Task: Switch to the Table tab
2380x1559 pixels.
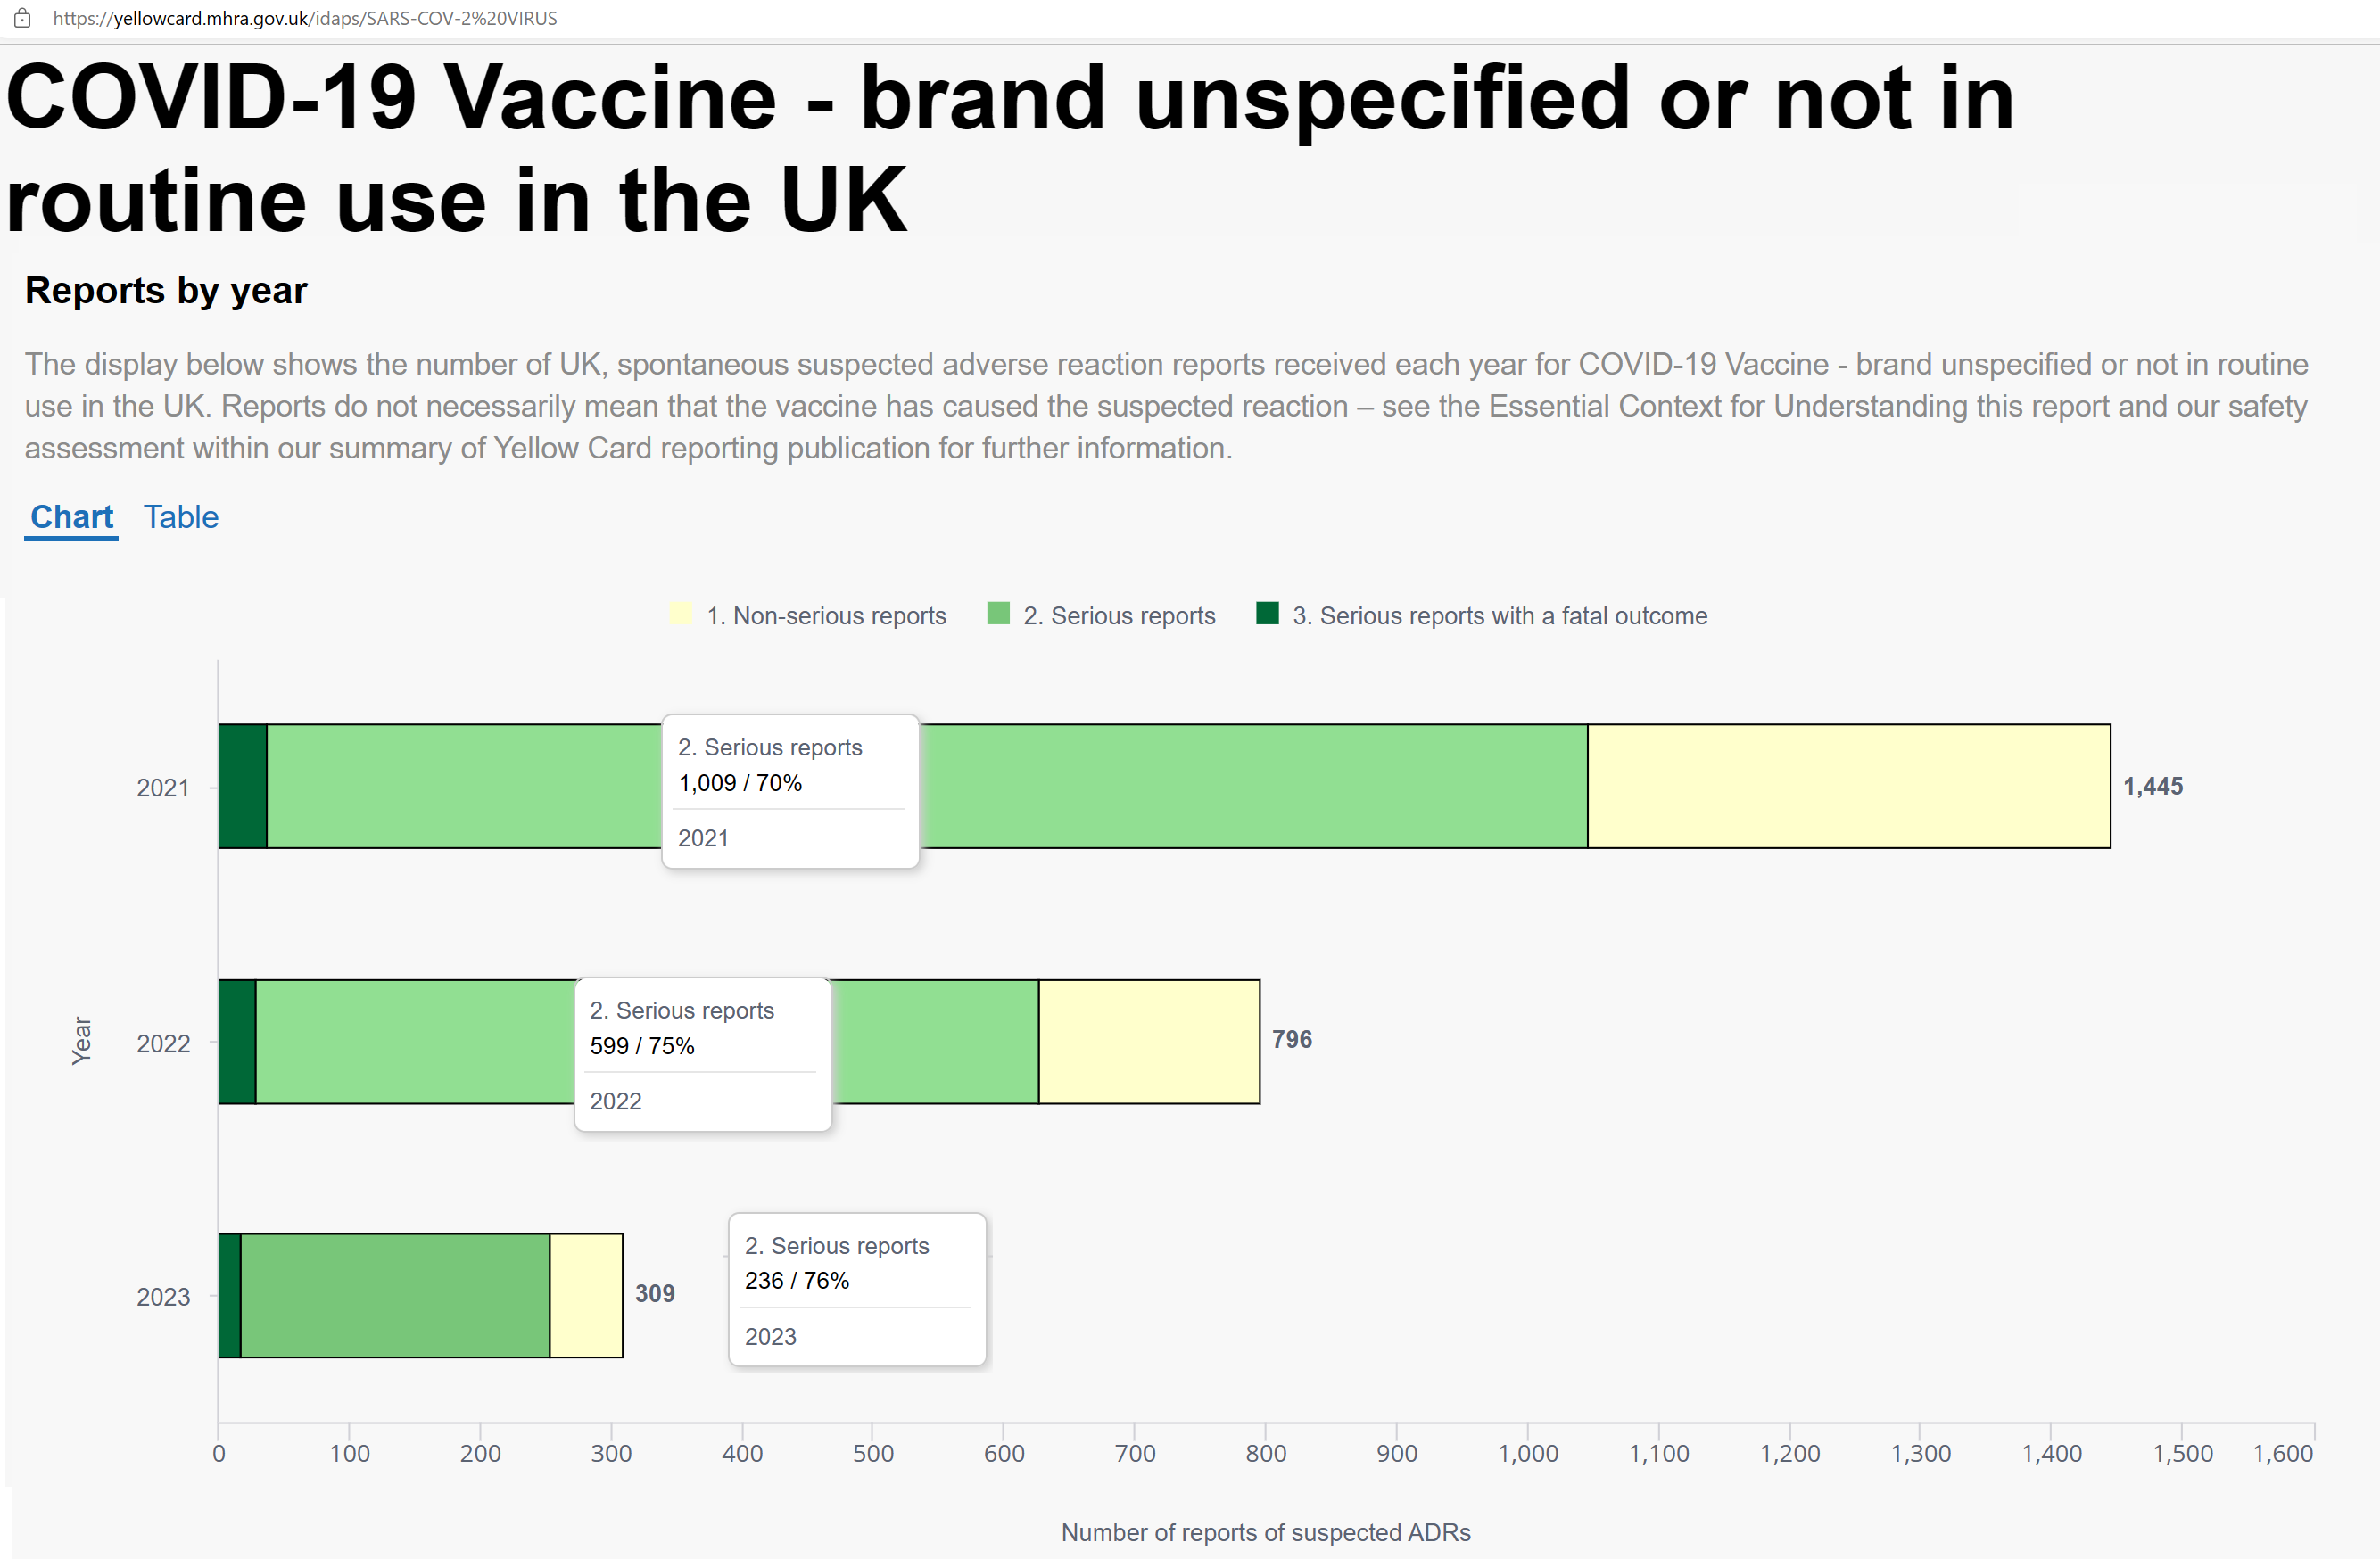Action: tap(181, 517)
